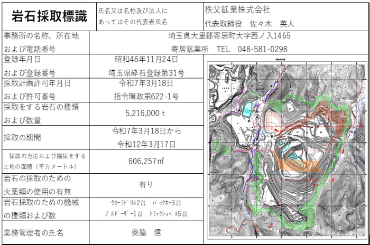This screenshot has height=245, width=370.
Task: Select machine entry クローラドリル2台
Action: pyautogui.click(x=128, y=203)
